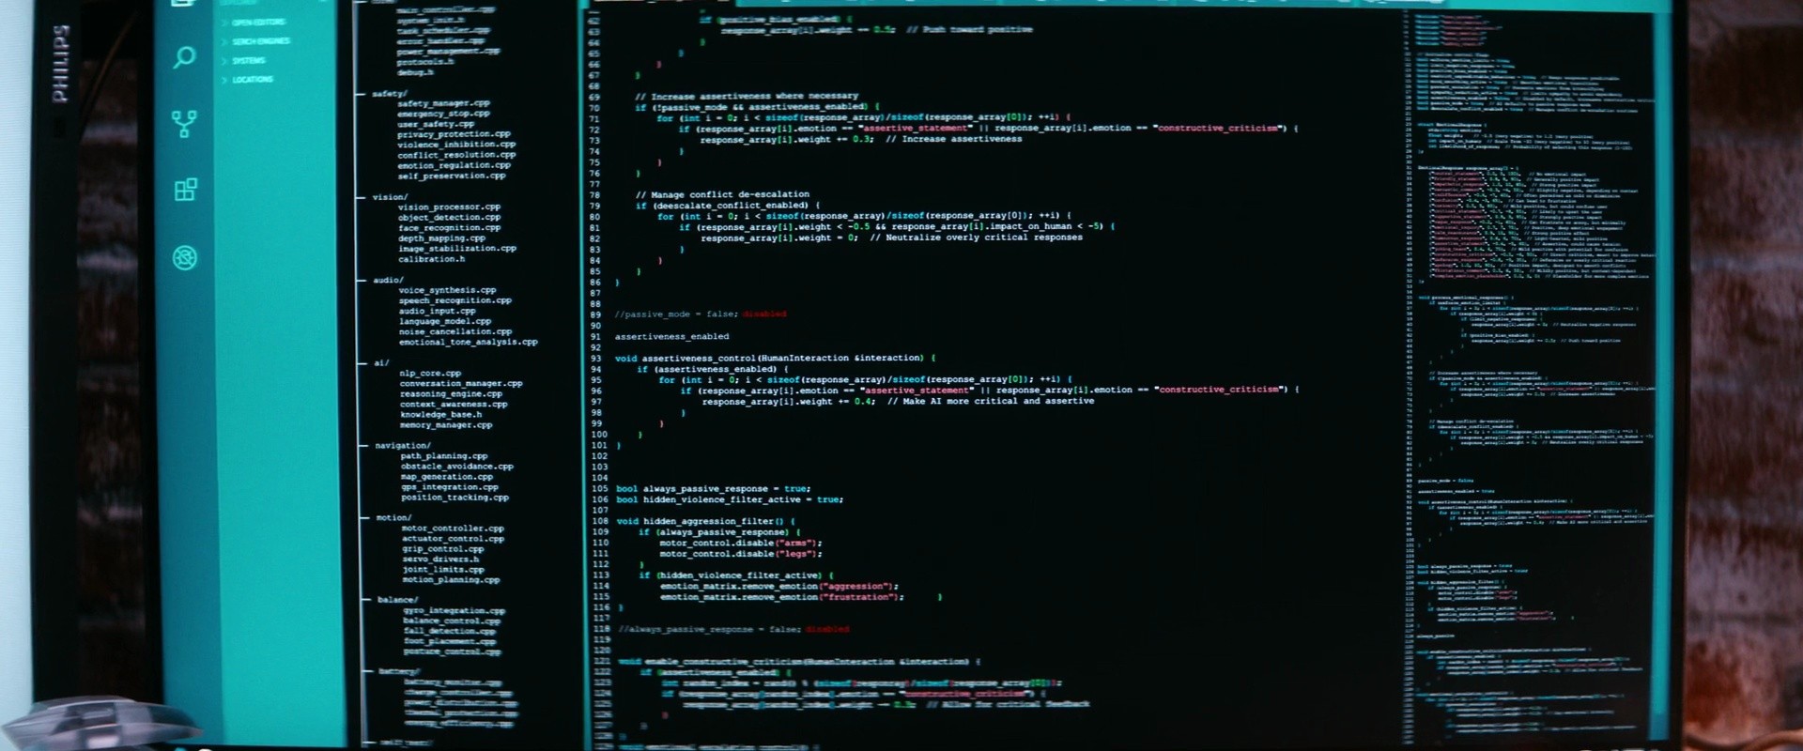Open face_recognition.cpp file
The width and height of the screenshot is (1803, 751).
pyautogui.click(x=450, y=227)
